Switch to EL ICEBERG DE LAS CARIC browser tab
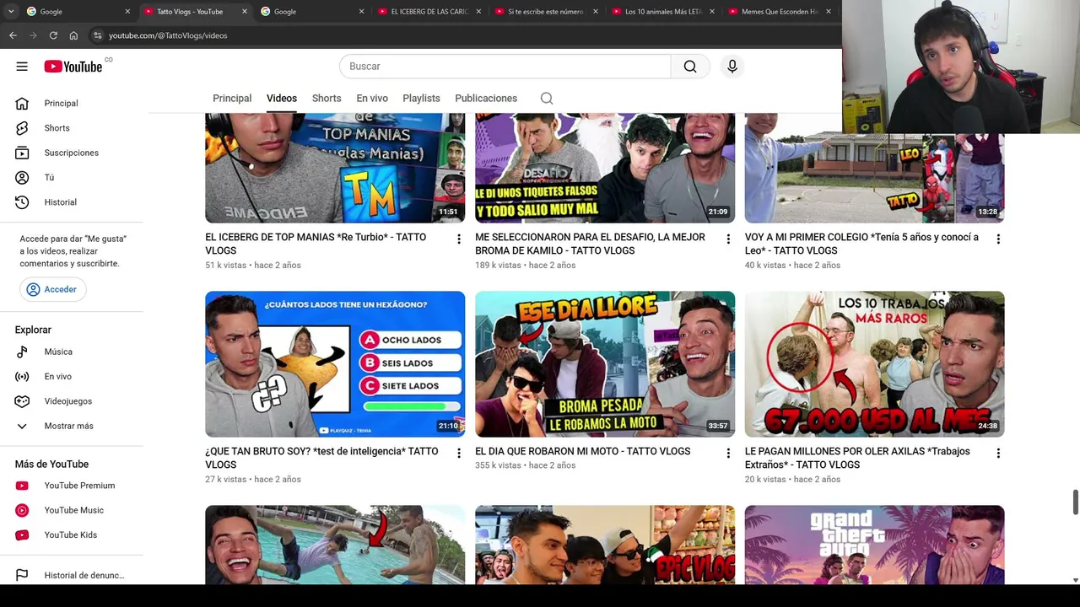This screenshot has width=1080, height=607. [430, 12]
